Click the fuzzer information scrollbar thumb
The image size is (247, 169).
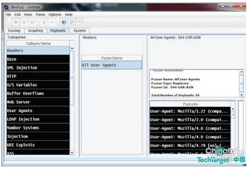coord(242,83)
